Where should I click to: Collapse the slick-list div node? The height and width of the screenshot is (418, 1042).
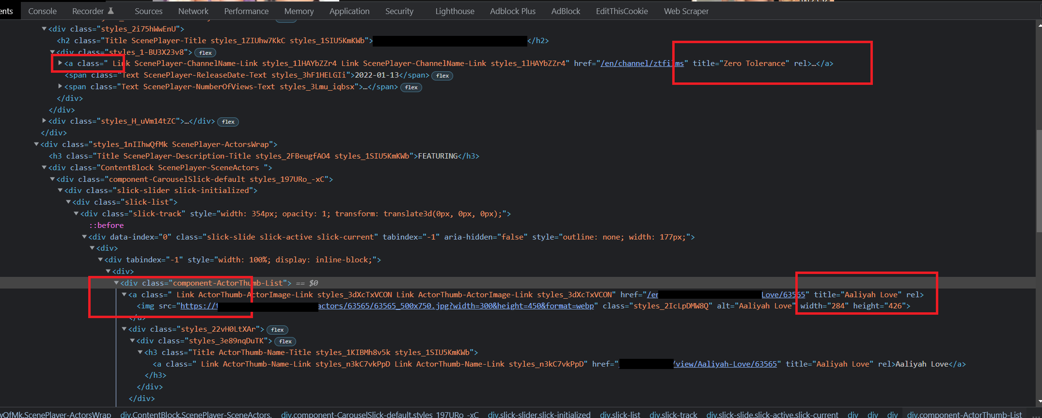click(68, 202)
